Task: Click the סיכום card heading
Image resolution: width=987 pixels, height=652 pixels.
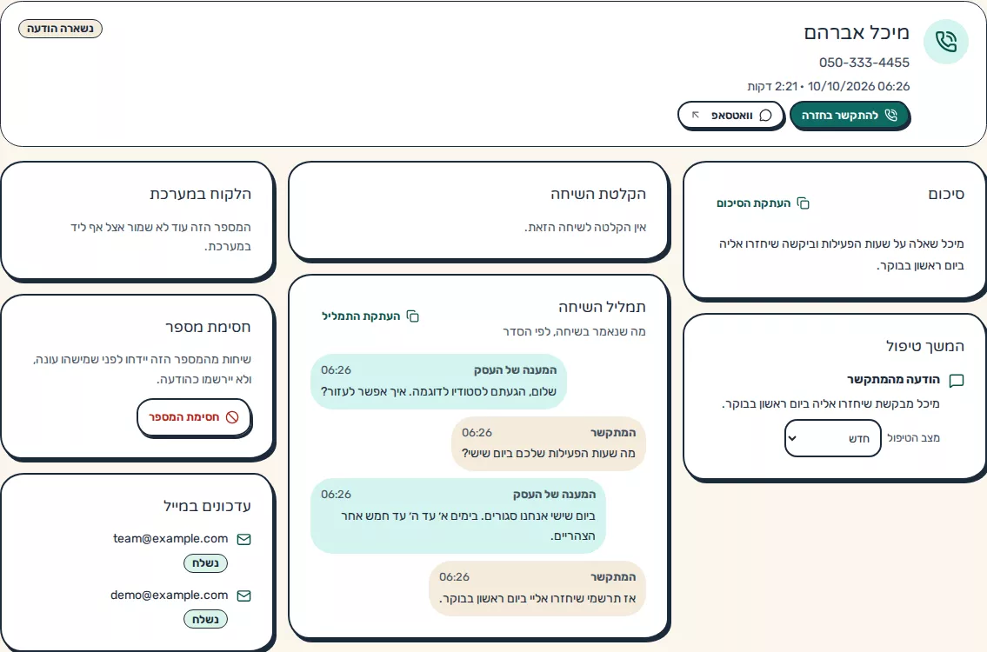Action: 946,195
